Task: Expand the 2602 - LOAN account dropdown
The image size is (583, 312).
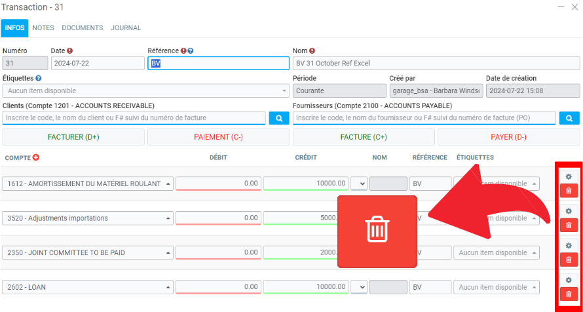Action: pyautogui.click(x=88, y=287)
